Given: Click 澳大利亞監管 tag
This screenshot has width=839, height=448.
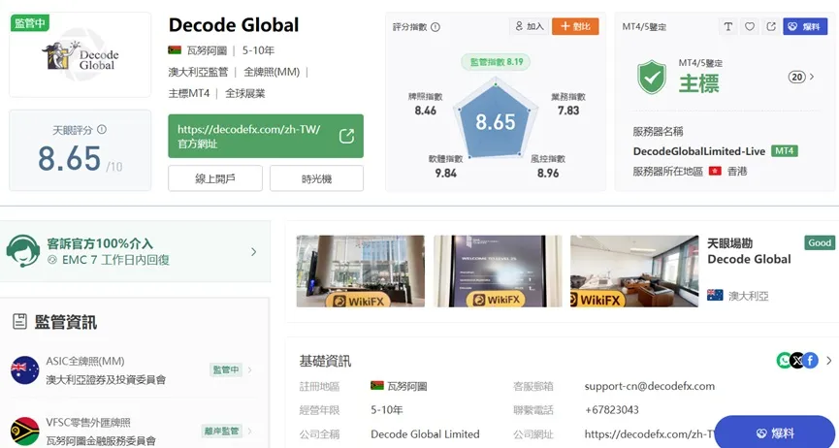Looking at the screenshot, I should tap(198, 72).
